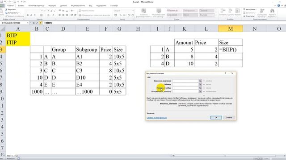Toggle Italic formatting in the ribbon
Image resolution: width=286 pixels, height=160 pixels.
[31, 15]
